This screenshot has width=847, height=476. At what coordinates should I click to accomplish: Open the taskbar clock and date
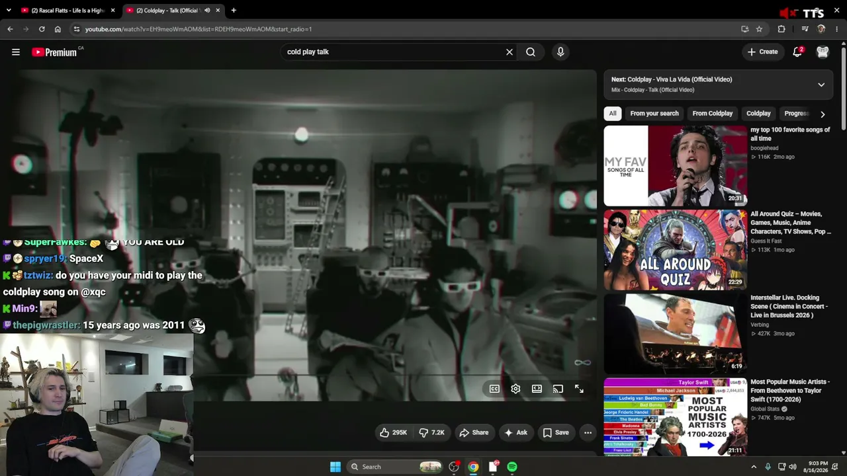point(815,467)
